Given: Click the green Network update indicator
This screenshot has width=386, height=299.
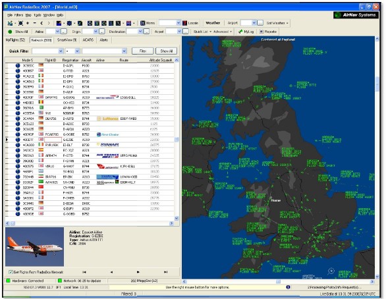Looking at the screenshot, I should tap(59, 281).
